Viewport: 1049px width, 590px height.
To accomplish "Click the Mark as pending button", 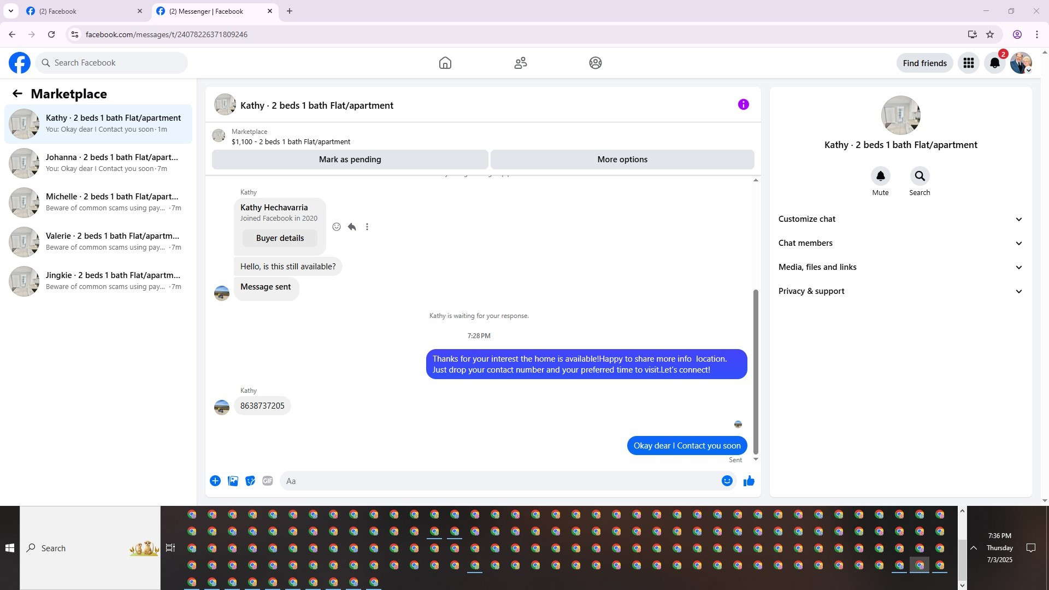I will coord(350,160).
